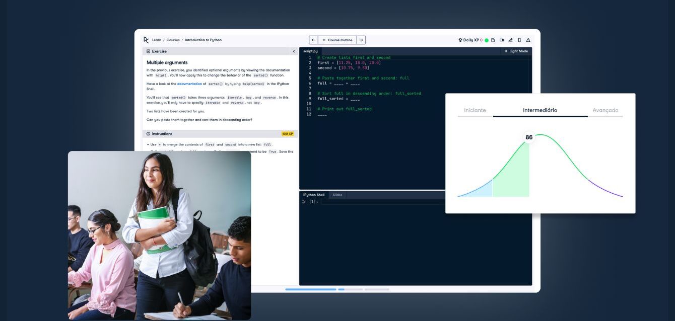
Task: Click the mobile device icon
Action: 519,40
